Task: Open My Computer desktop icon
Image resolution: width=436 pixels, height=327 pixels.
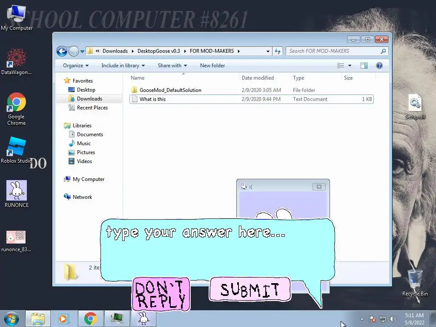Action: pyautogui.click(x=17, y=17)
